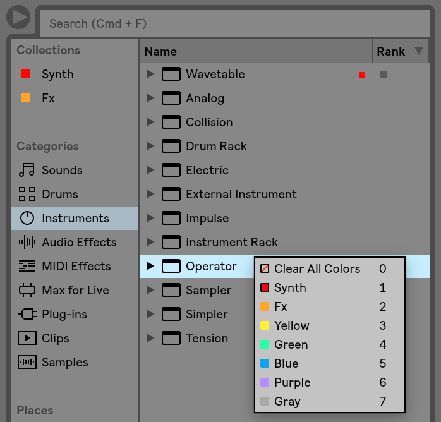Open the Clips category icon
The height and width of the screenshot is (422, 441).
coord(27,338)
